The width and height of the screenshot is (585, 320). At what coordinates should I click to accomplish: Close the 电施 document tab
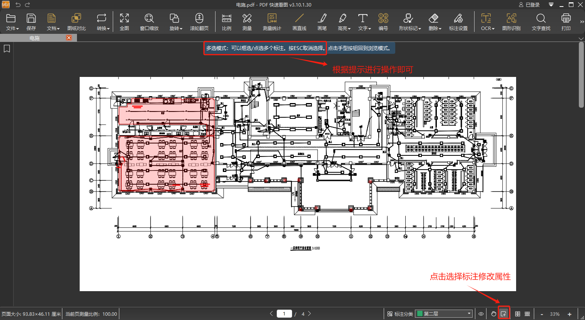click(69, 38)
